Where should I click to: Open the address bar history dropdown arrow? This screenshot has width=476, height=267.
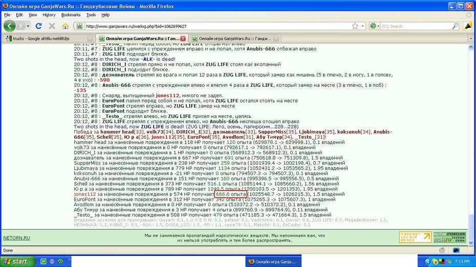point(362,27)
